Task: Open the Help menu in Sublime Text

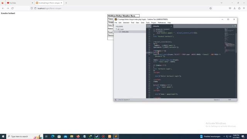Action: click(169, 23)
